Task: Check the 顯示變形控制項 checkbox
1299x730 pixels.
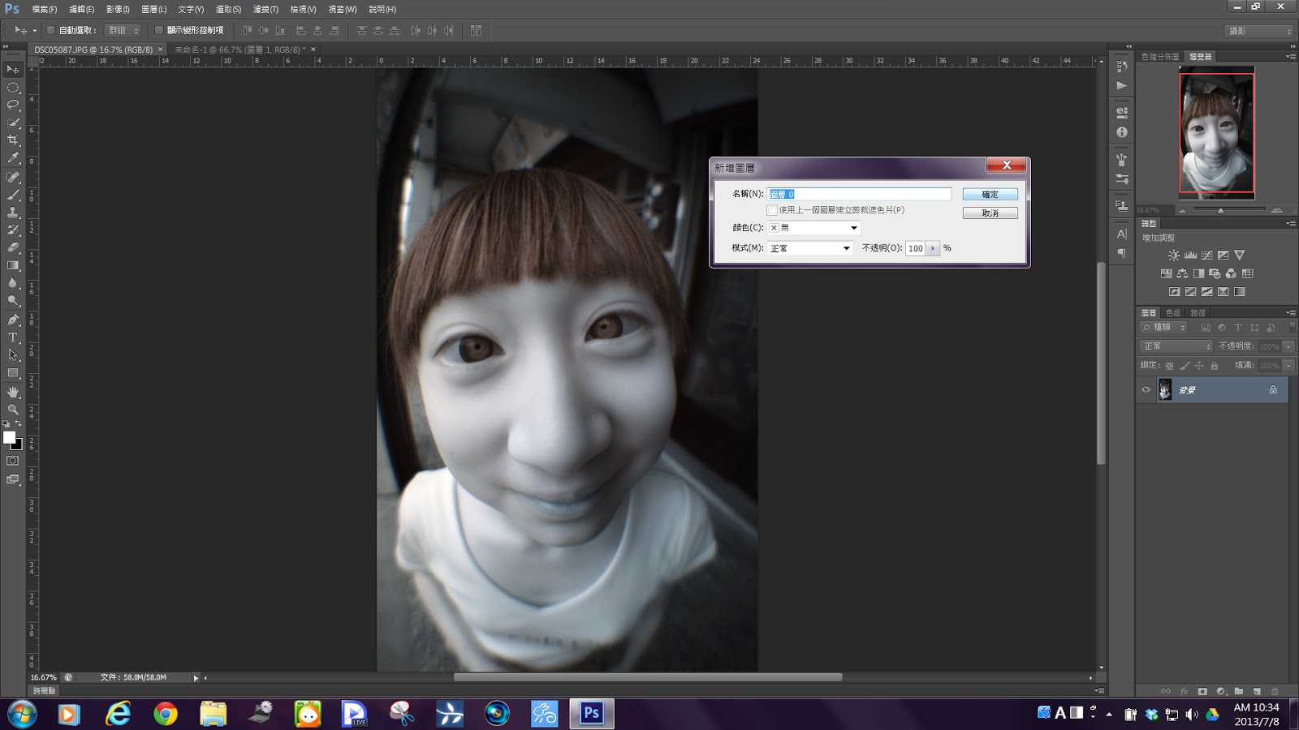Action: click(159, 30)
